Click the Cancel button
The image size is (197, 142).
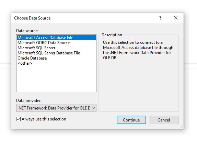click(x=164, y=120)
